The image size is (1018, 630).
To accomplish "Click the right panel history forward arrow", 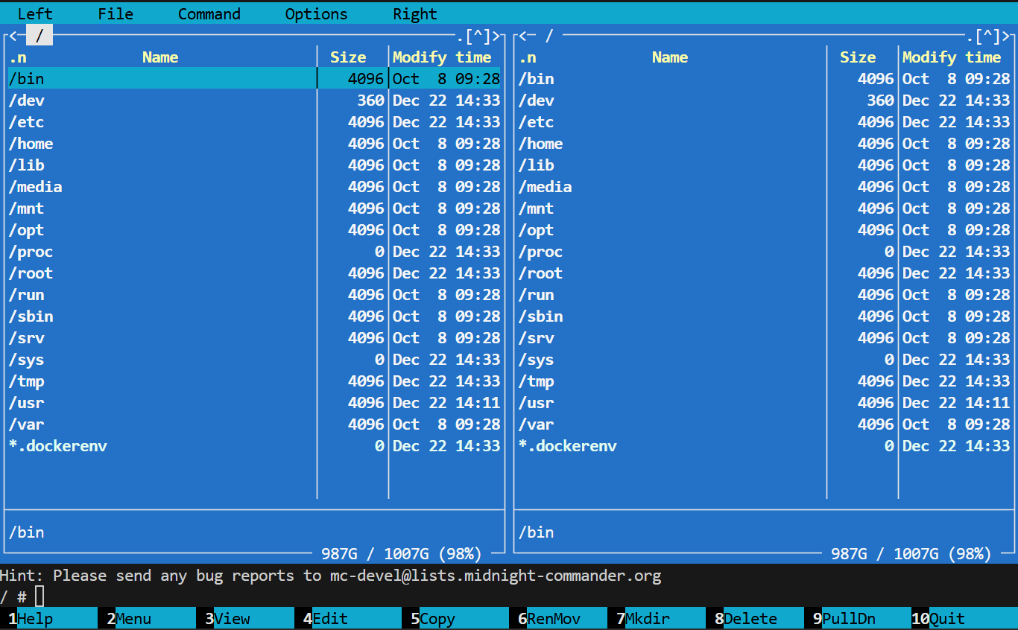I will (x=1010, y=36).
